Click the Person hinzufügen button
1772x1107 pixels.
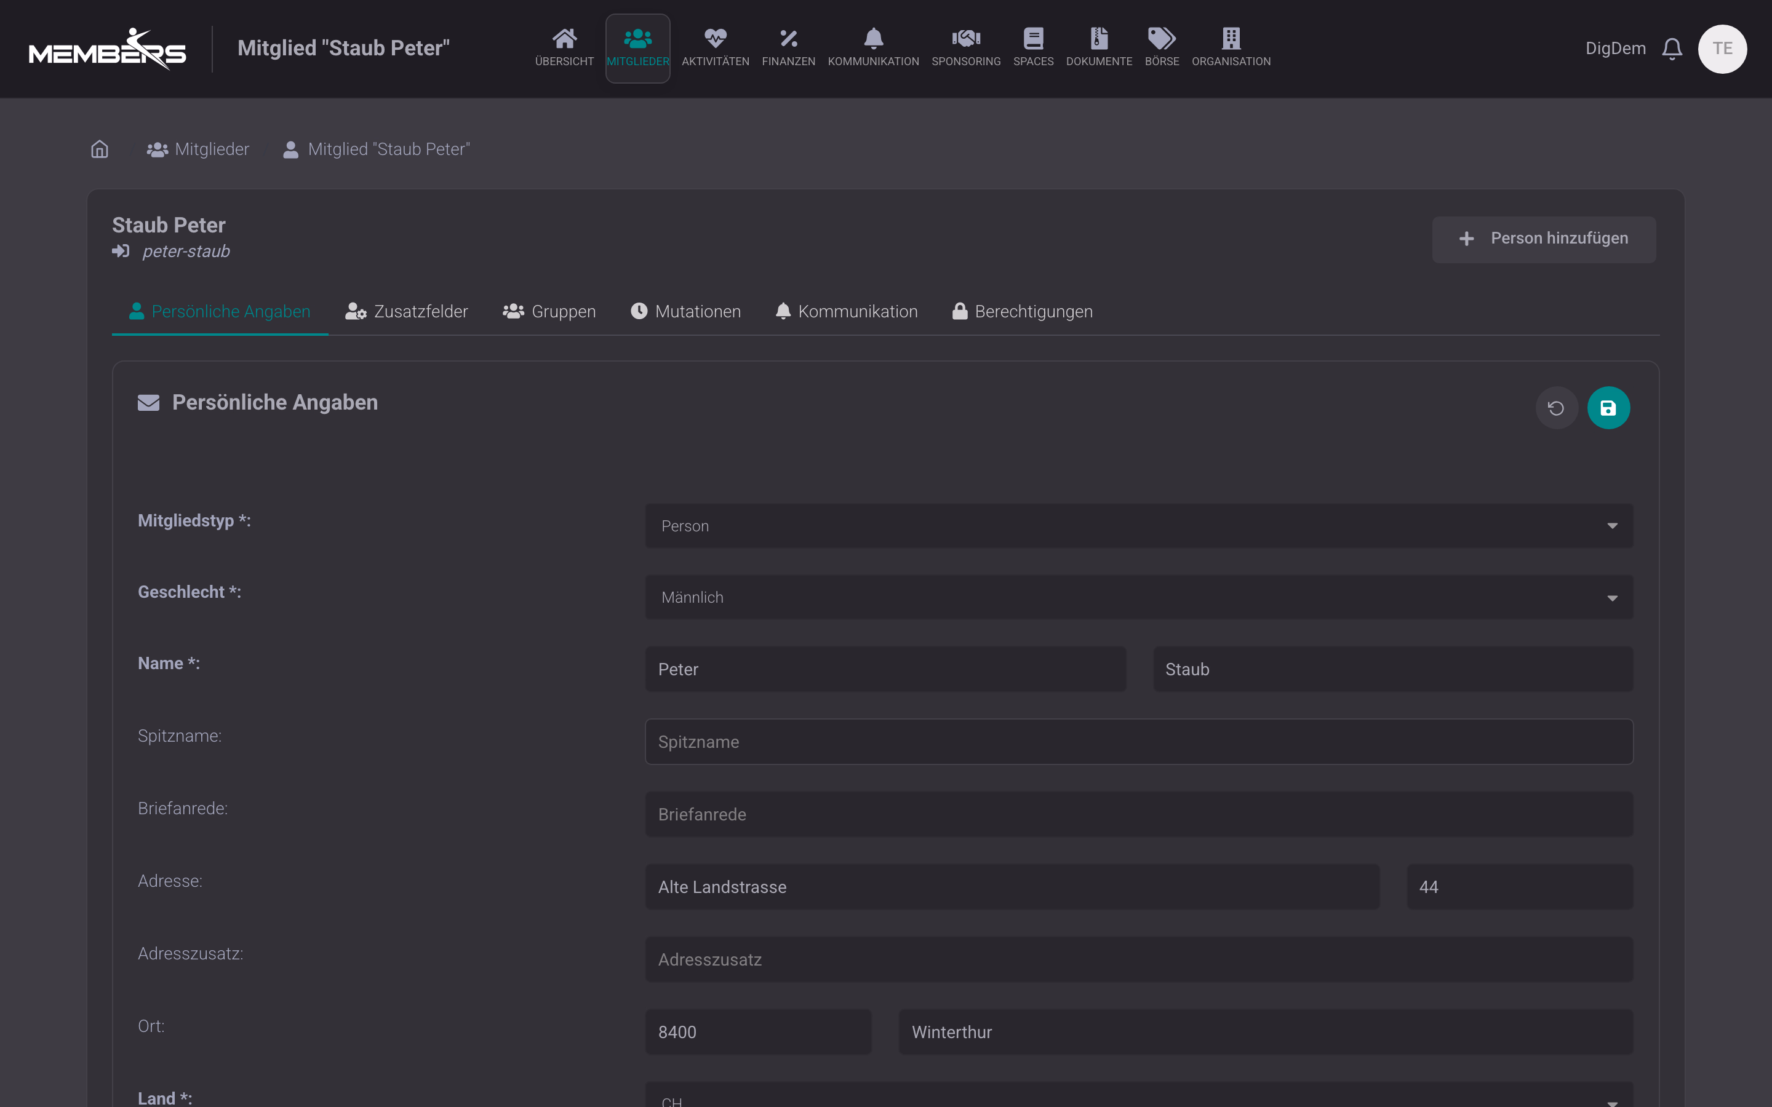click(1544, 239)
